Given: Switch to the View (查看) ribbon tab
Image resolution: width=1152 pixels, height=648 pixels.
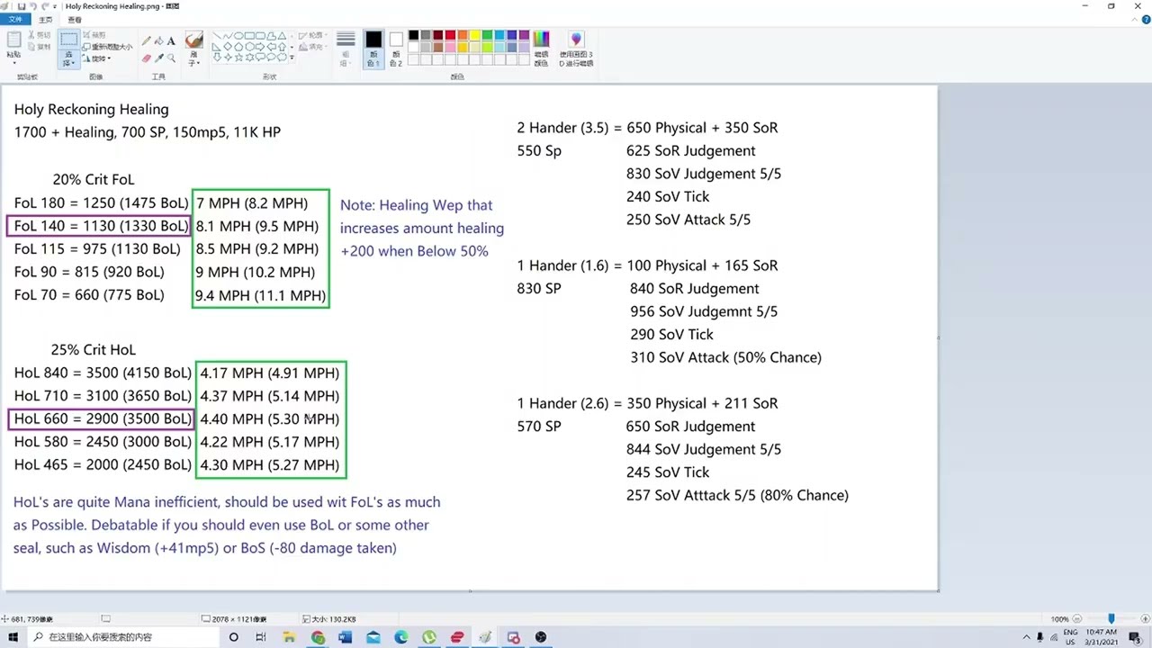Looking at the screenshot, I should coord(75,20).
